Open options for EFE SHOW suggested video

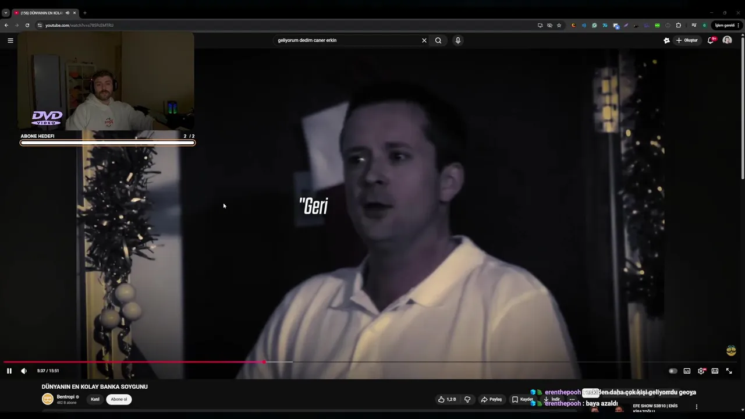pos(696,407)
